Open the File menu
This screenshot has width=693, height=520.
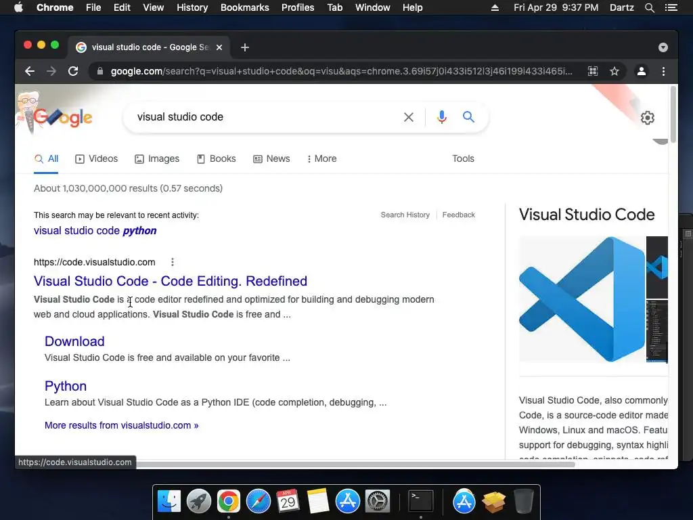(93, 7)
